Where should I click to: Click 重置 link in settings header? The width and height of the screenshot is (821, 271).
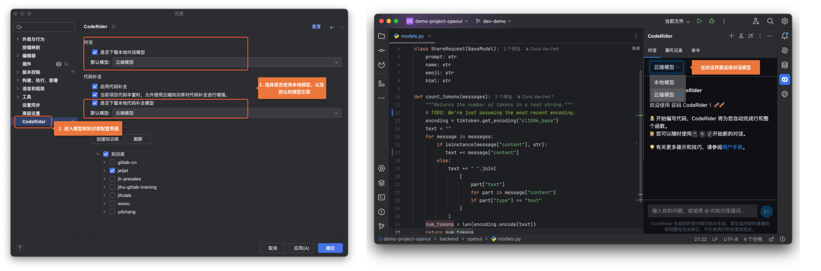(x=316, y=27)
